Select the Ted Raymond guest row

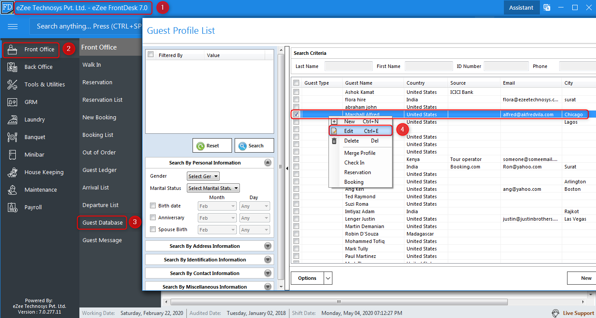coord(443,197)
